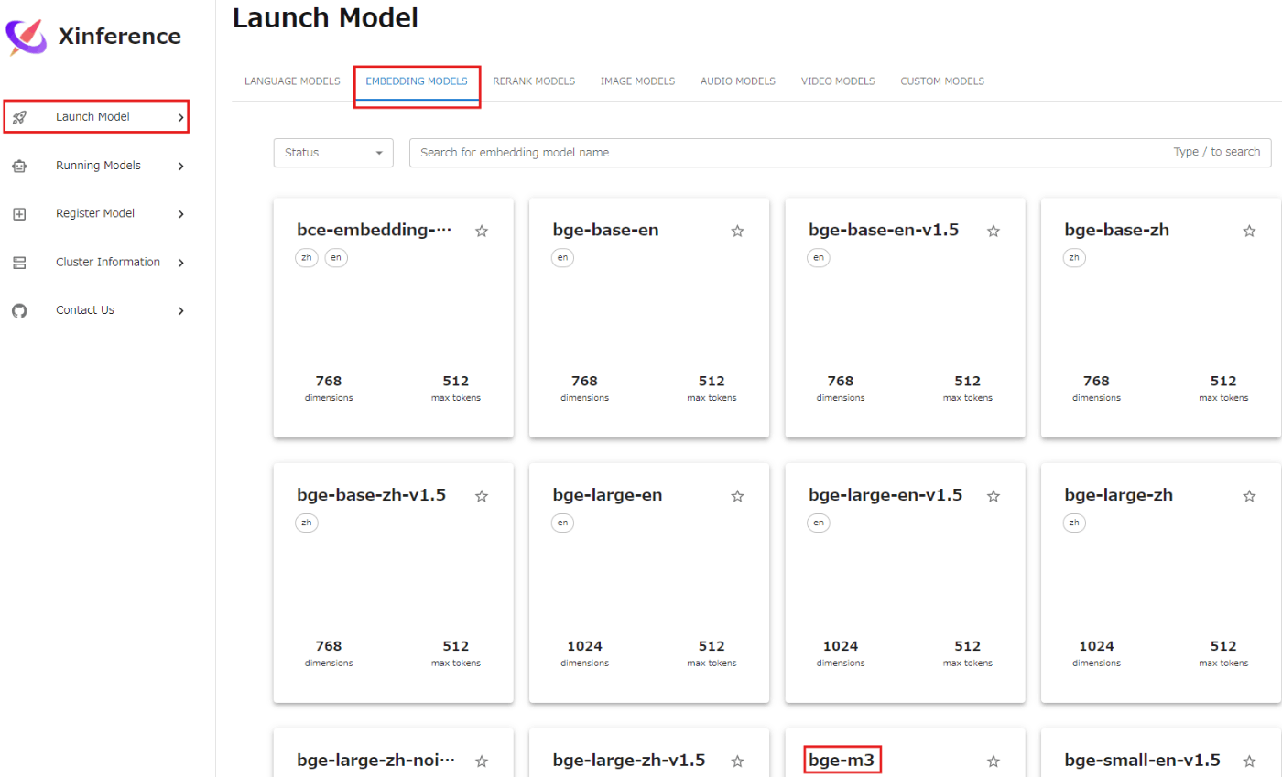Select the bge-m3 model title
Image resolution: width=1282 pixels, height=777 pixels.
pos(842,760)
